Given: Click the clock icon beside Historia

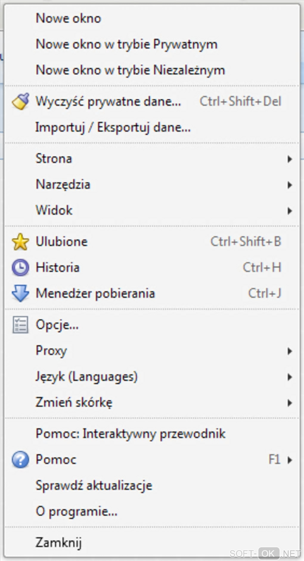Looking at the screenshot, I should [20, 268].
